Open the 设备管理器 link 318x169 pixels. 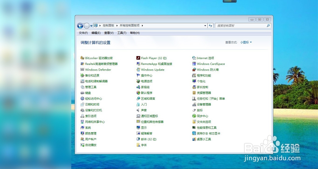[204, 104]
